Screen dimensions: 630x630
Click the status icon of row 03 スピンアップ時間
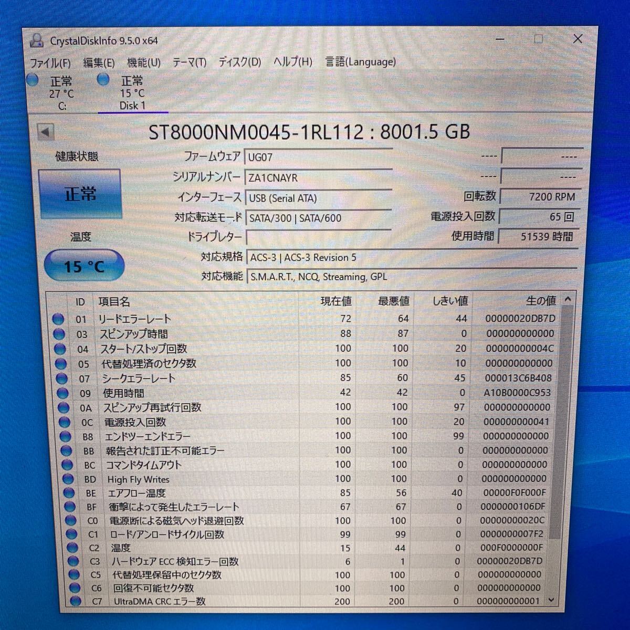[x=59, y=334]
